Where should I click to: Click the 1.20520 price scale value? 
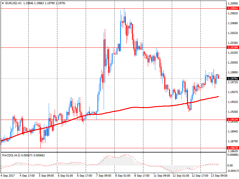click(x=233, y=33)
